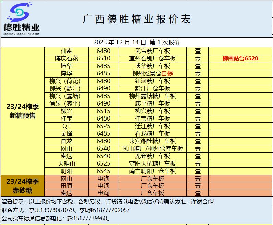
Task: Click the 23/24榨季 赤砂糖 category cell
Action: (x=23, y=186)
